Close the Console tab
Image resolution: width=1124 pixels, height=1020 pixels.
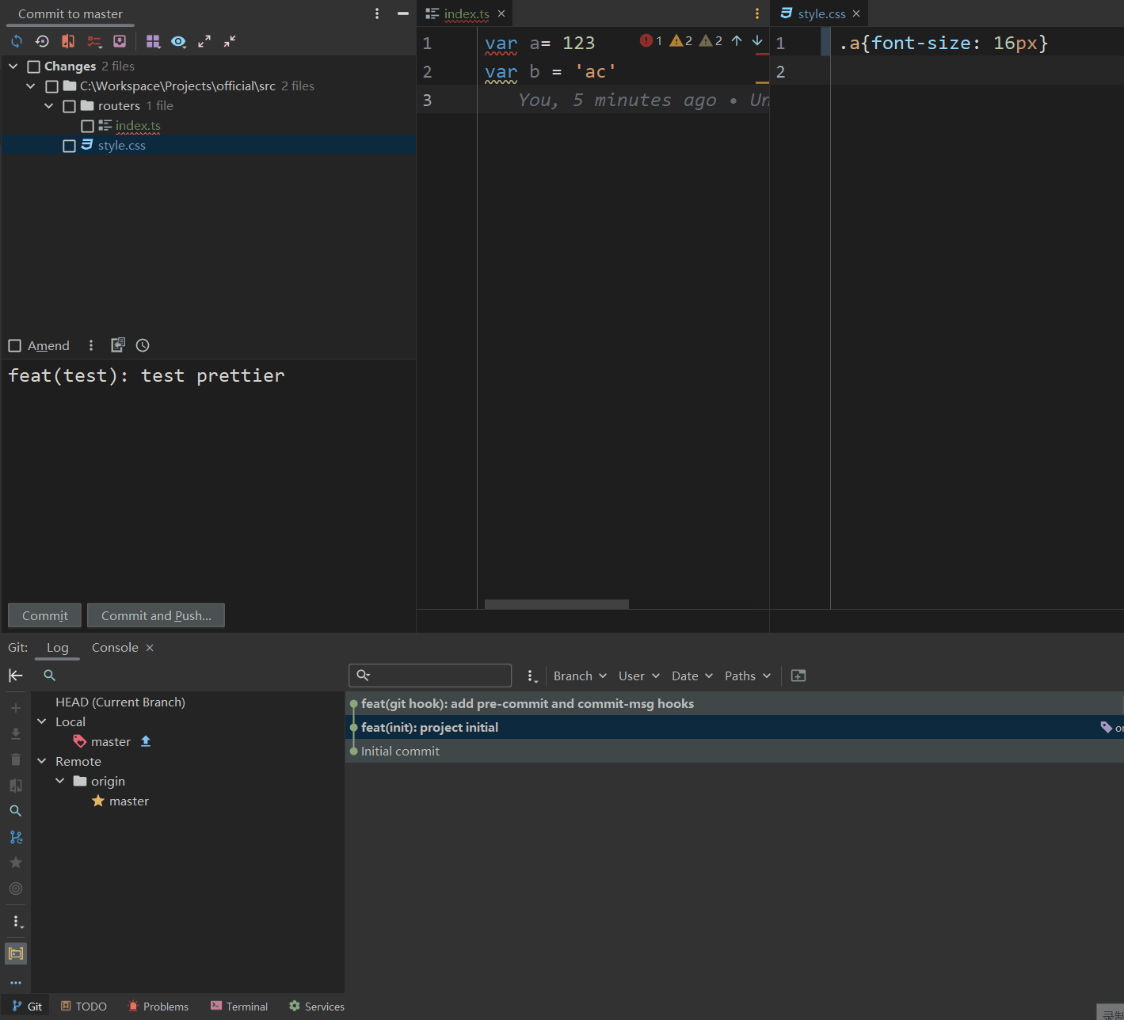click(x=150, y=648)
